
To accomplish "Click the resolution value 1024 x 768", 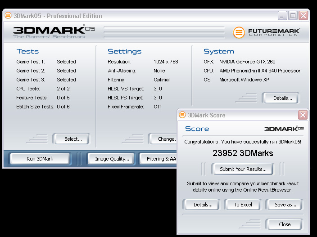I will pyautogui.click(x=166, y=62).
